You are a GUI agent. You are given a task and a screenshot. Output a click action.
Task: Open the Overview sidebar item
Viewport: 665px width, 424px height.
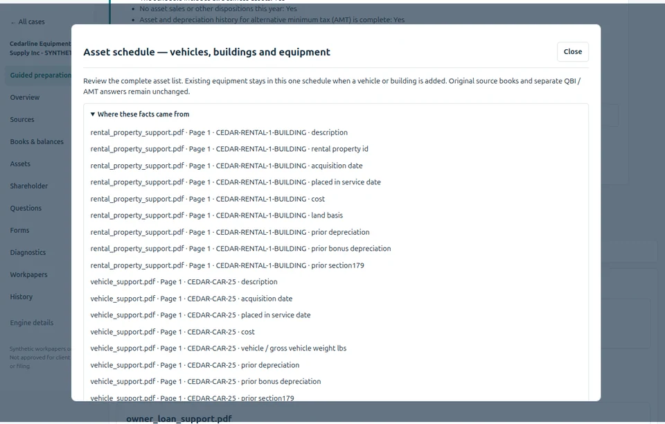pos(25,97)
